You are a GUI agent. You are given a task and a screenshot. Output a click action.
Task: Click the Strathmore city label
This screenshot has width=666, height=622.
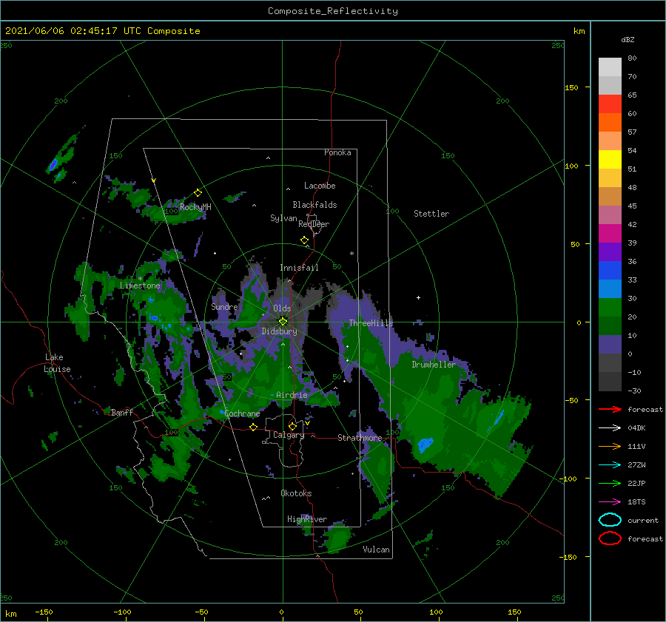point(360,438)
